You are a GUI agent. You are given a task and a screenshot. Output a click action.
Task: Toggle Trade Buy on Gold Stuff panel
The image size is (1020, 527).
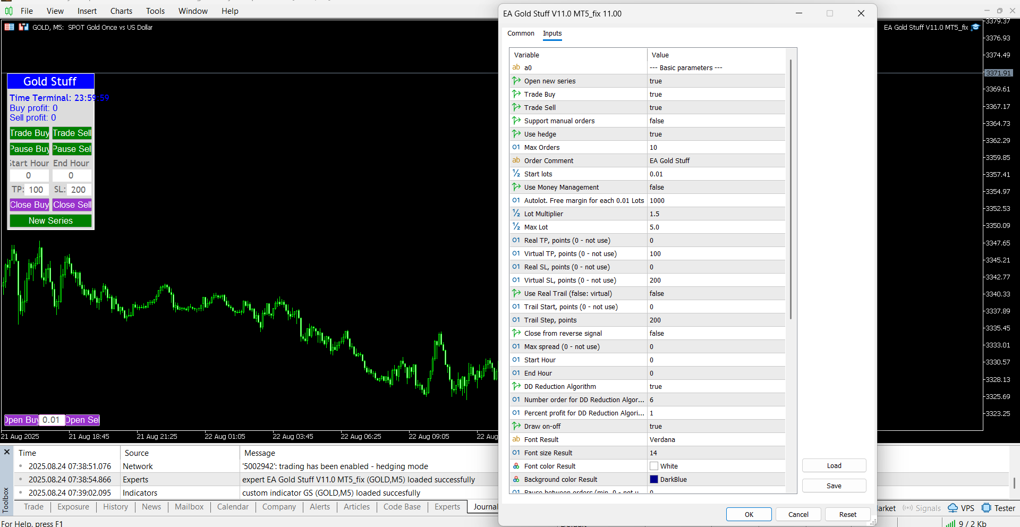30,133
